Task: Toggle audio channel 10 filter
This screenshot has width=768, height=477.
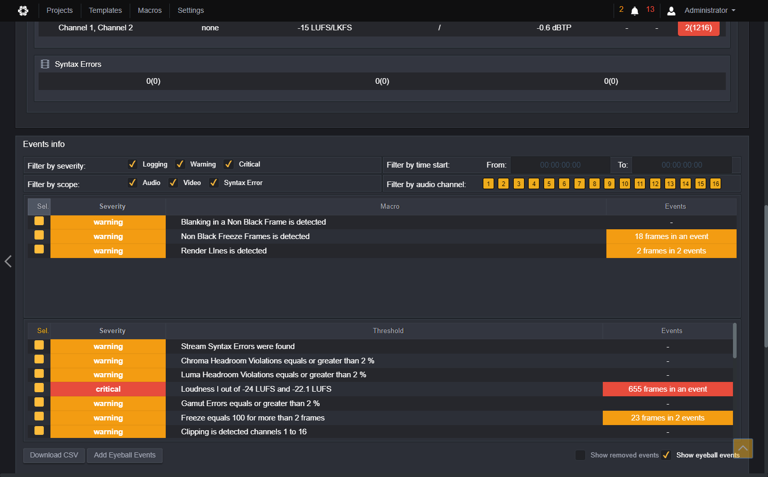Action: tap(625, 184)
